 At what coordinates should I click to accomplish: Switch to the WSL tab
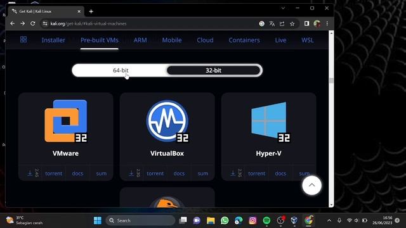(307, 40)
